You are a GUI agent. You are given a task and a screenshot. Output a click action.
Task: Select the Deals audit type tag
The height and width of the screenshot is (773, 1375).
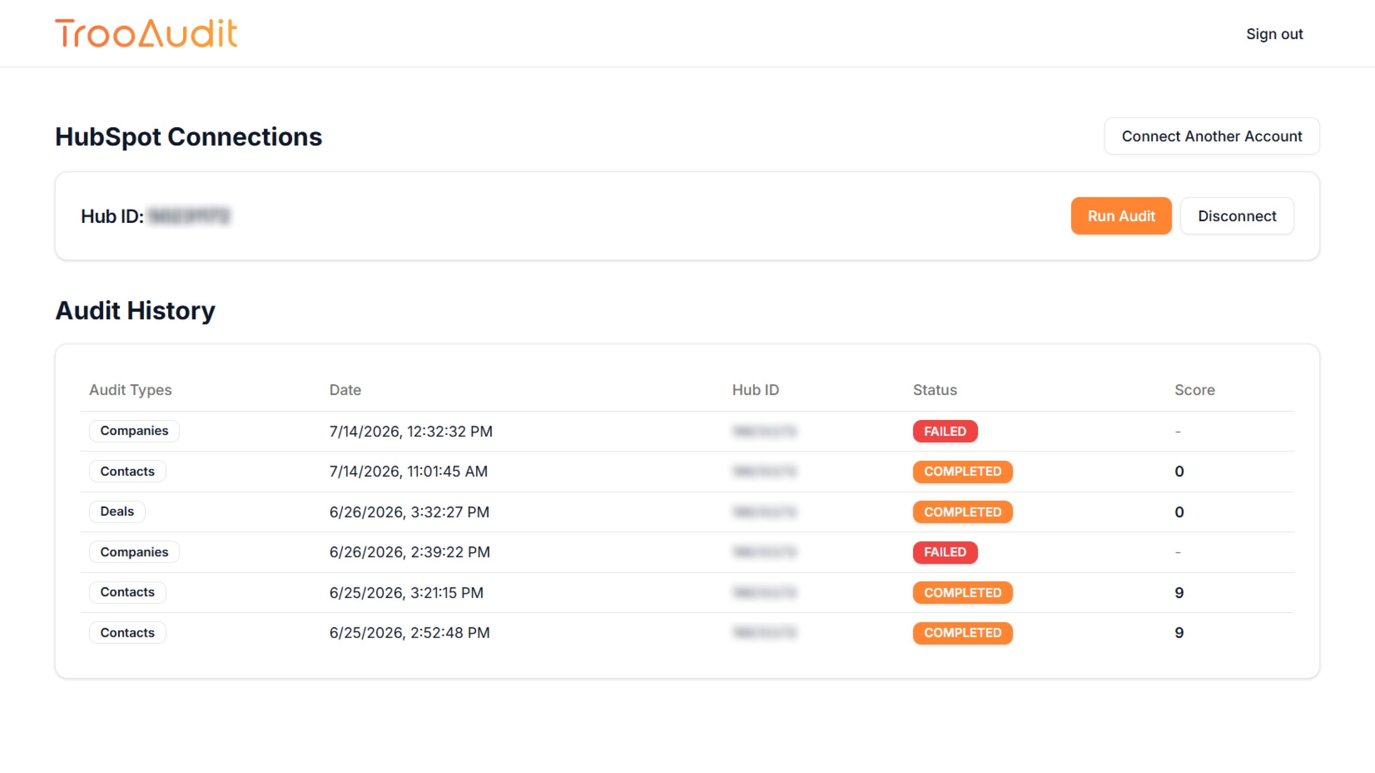click(117, 511)
